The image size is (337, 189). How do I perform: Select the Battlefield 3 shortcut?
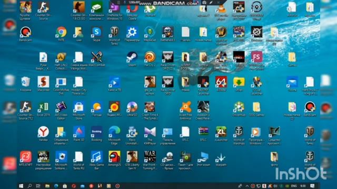pyautogui.click(x=167, y=33)
